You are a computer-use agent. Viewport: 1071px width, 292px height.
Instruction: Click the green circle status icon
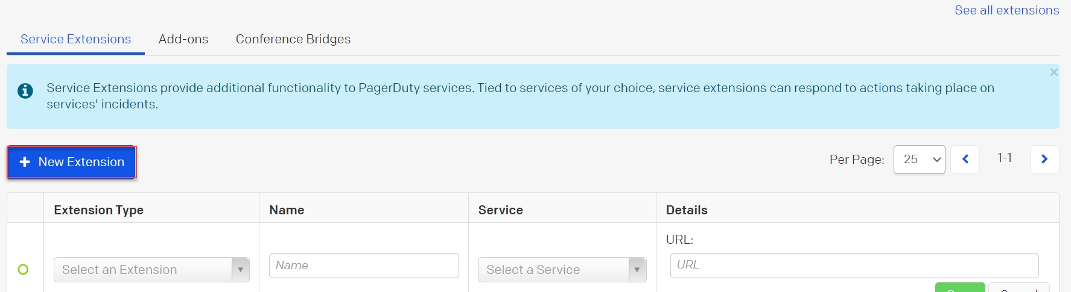tap(23, 270)
